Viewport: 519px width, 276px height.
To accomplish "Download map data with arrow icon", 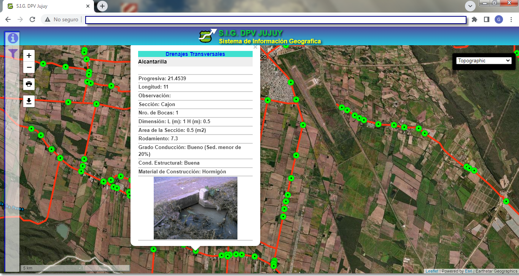I will 29,101.
